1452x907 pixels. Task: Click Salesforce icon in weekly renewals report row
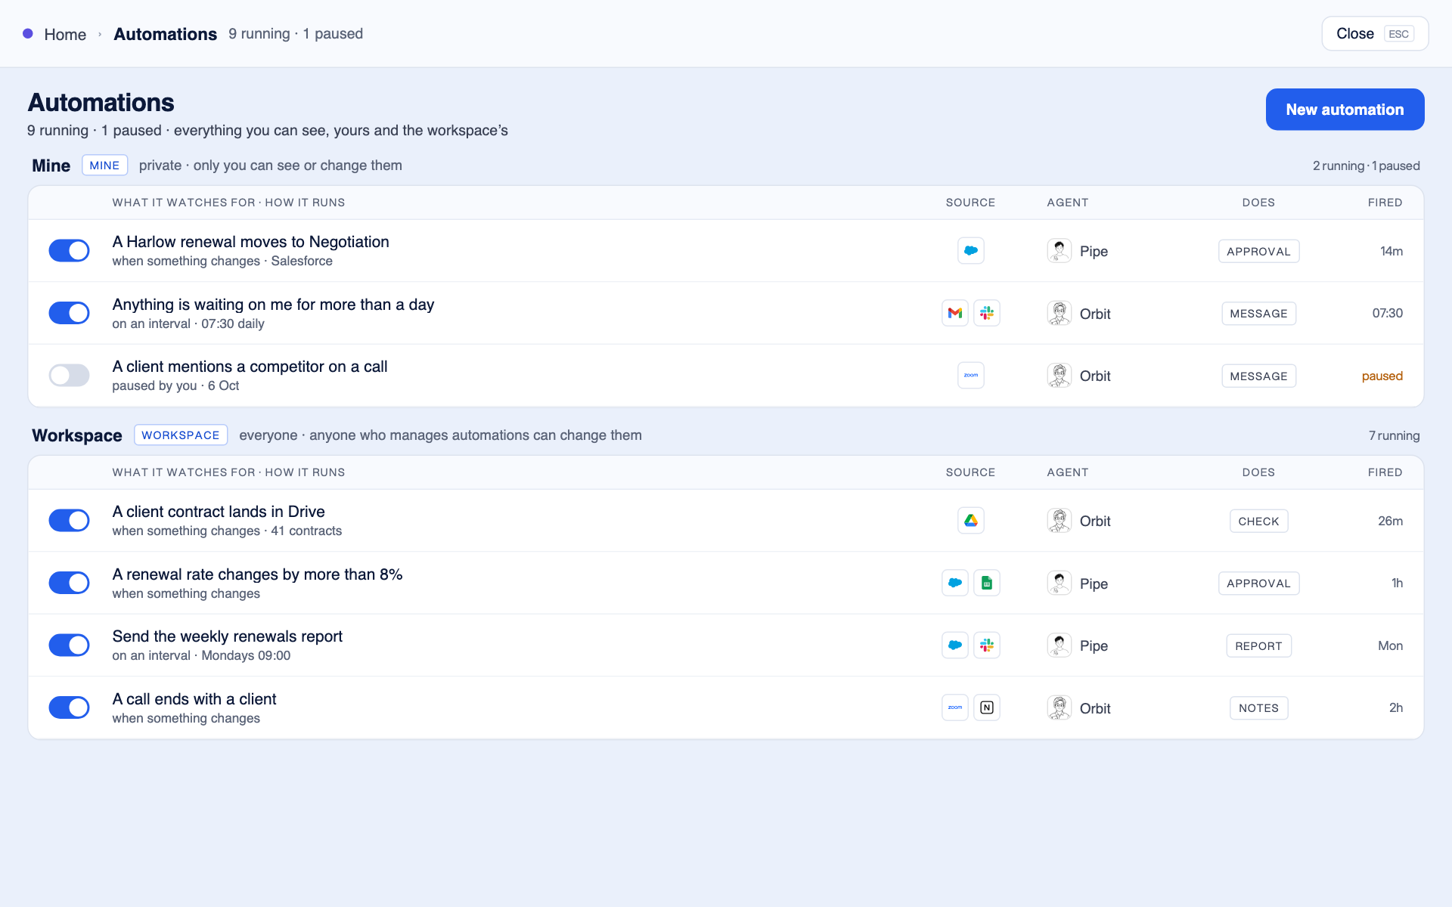pos(955,645)
